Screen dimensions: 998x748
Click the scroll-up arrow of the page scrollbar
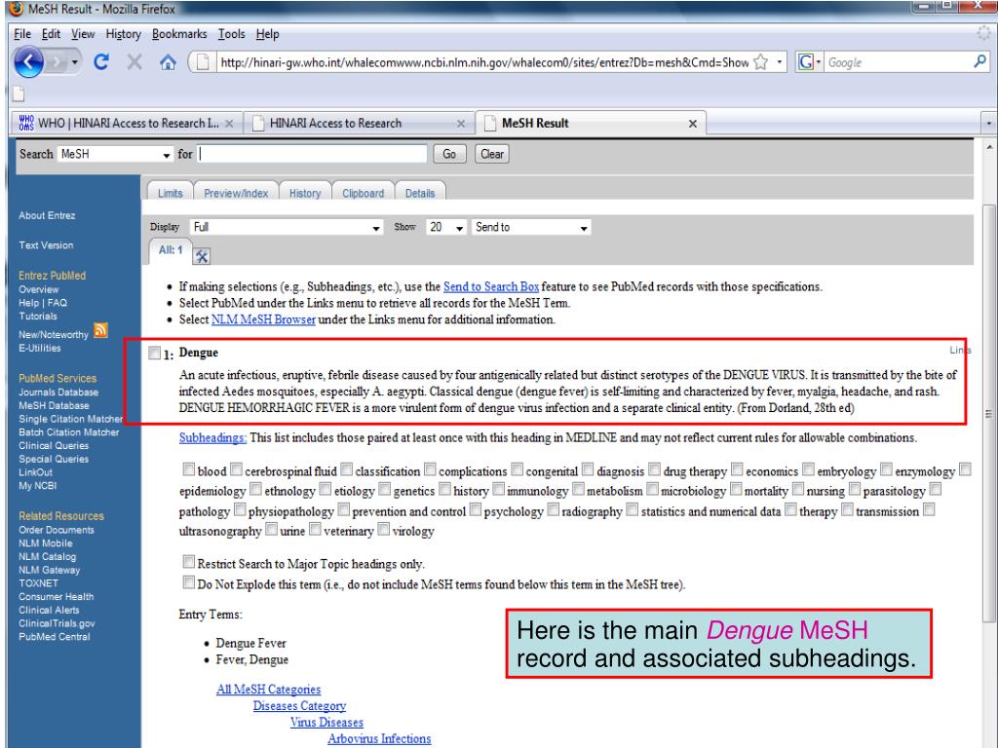click(x=989, y=147)
